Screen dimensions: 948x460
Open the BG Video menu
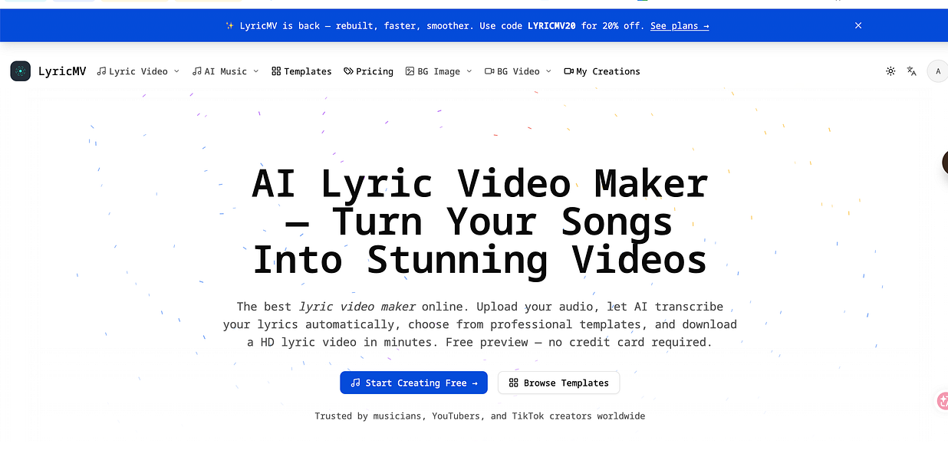[x=518, y=71]
